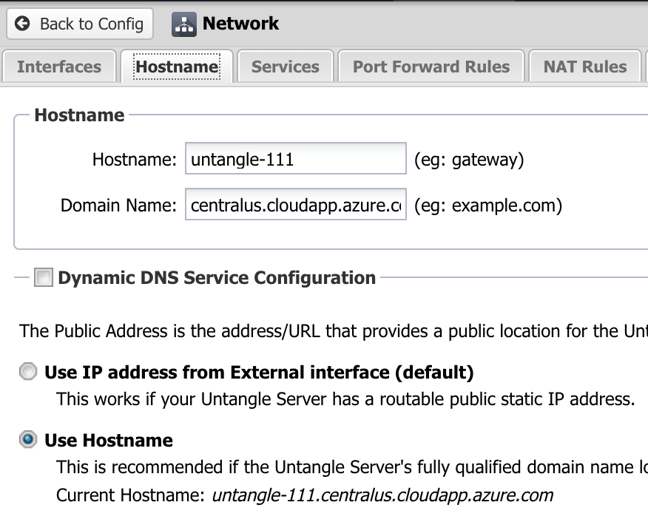The image size is (648, 522).
Task: Click 'This is recommended if the Untangle' text
Action: tap(351, 467)
